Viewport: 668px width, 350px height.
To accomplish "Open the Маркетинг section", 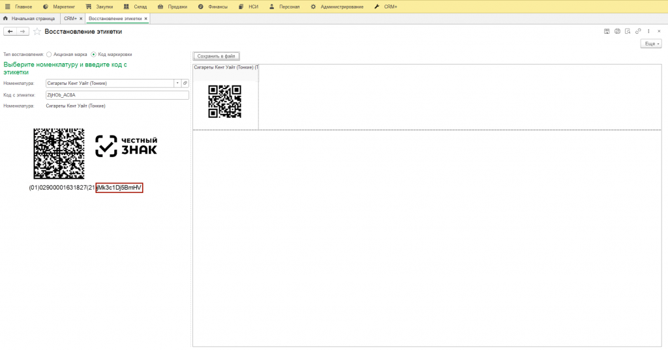I will 59,7.
